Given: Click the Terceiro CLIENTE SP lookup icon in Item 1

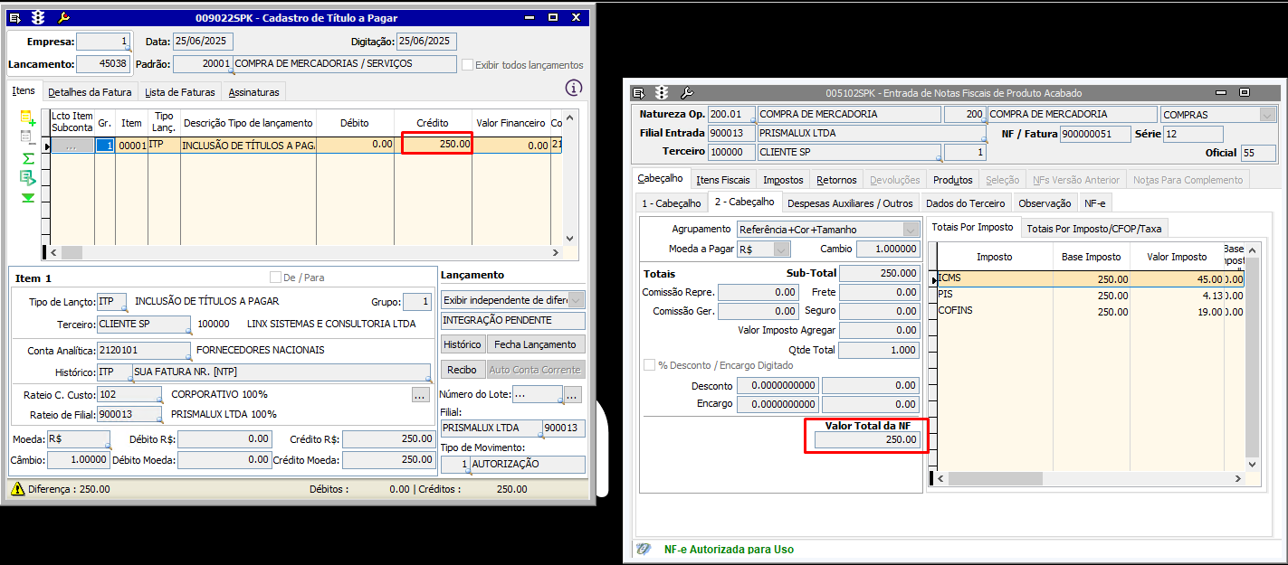Looking at the screenshot, I should (189, 330).
